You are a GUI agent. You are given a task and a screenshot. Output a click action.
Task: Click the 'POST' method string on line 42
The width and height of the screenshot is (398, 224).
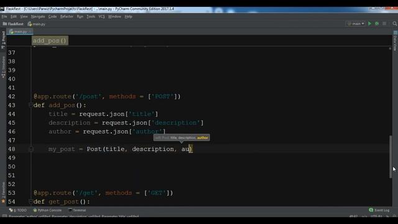click(x=162, y=96)
